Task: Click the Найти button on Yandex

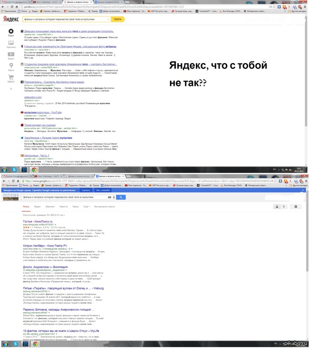Action: (118, 19)
